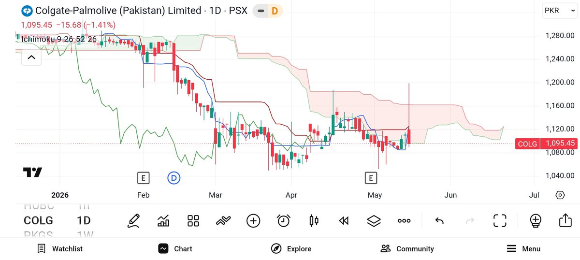Click the Ichimoku 9 26 52 26 legend
Image resolution: width=580 pixels, height=260 pixels.
click(x=59, y=39)
